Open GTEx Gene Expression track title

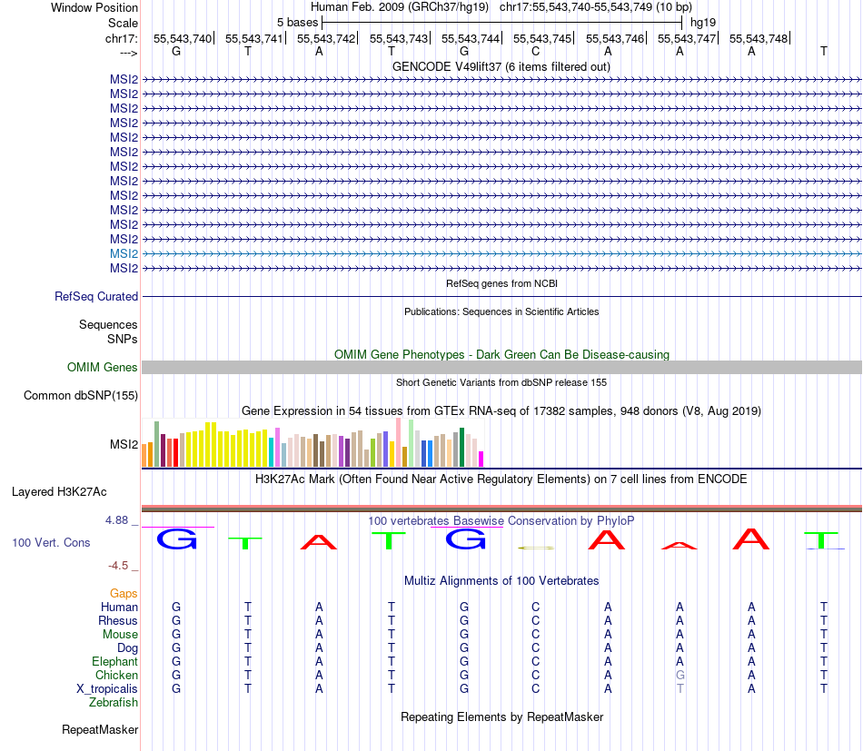[x=501, y=411]
